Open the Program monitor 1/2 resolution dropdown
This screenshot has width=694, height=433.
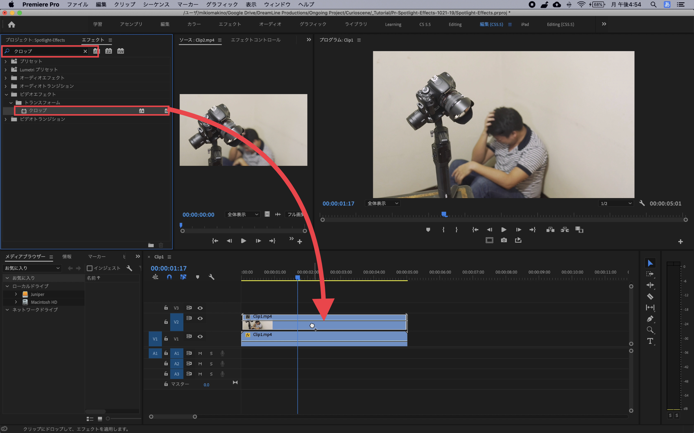pyautogui.click(x=616, y=203)
